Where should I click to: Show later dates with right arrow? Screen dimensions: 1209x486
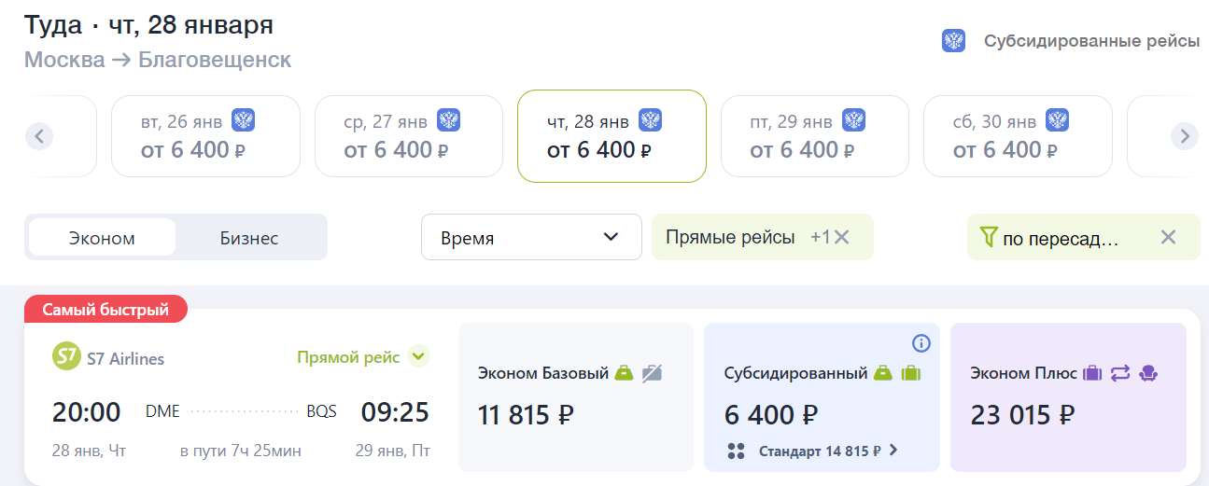1185,136
